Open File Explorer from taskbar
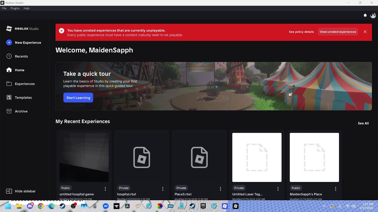Screen dimensions: 378x212 (x=19, y=206)
